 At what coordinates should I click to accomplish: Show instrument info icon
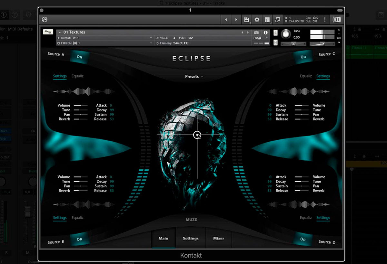(x=266, y=33)
